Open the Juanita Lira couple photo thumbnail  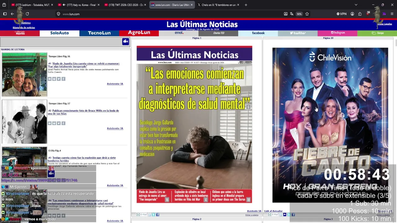click(x=25, y=75)
